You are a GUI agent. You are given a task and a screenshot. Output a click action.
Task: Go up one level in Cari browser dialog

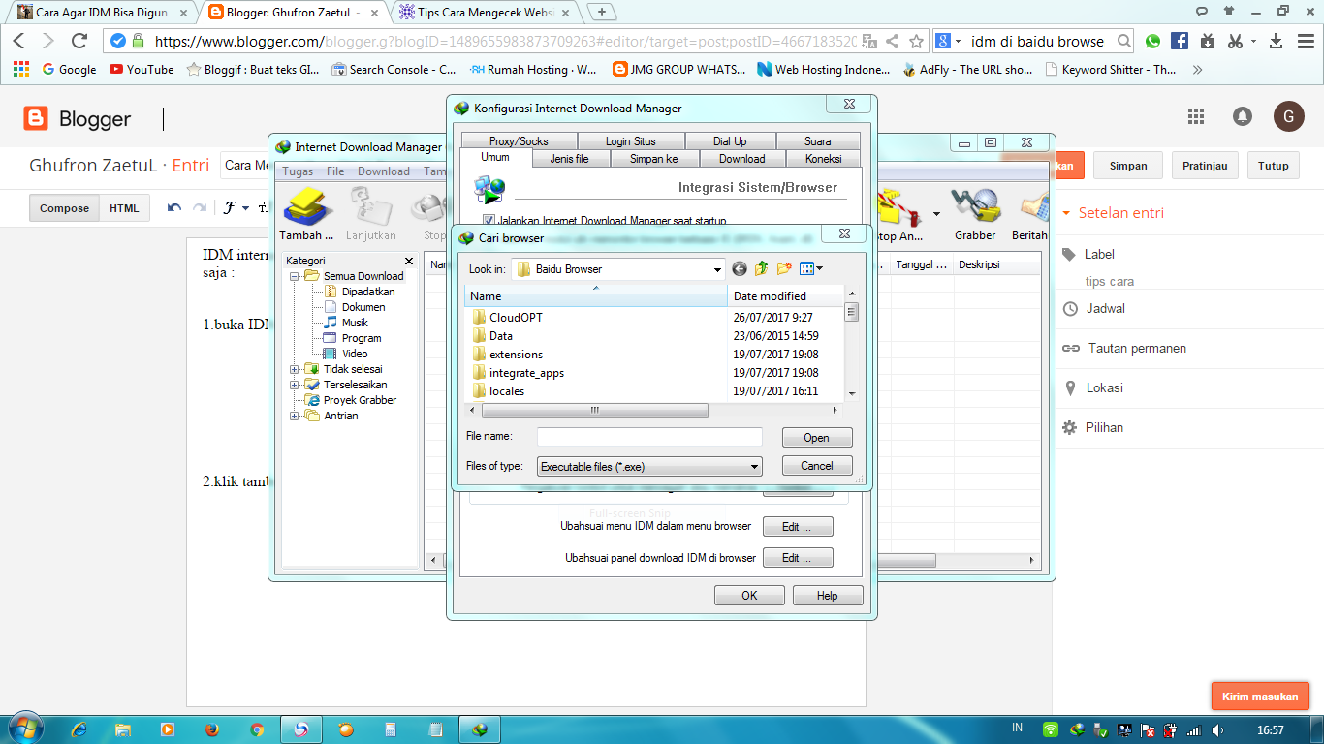click(x=762, y=268)
